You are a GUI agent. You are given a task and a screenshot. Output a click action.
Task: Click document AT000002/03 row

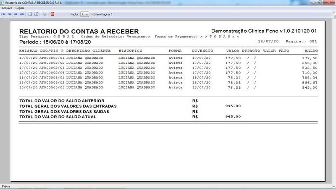coord(168,68)
